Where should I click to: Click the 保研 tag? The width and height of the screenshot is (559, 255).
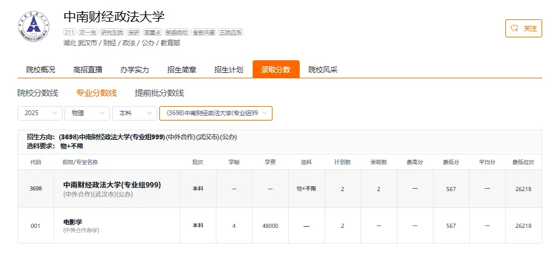click(134, 32)
